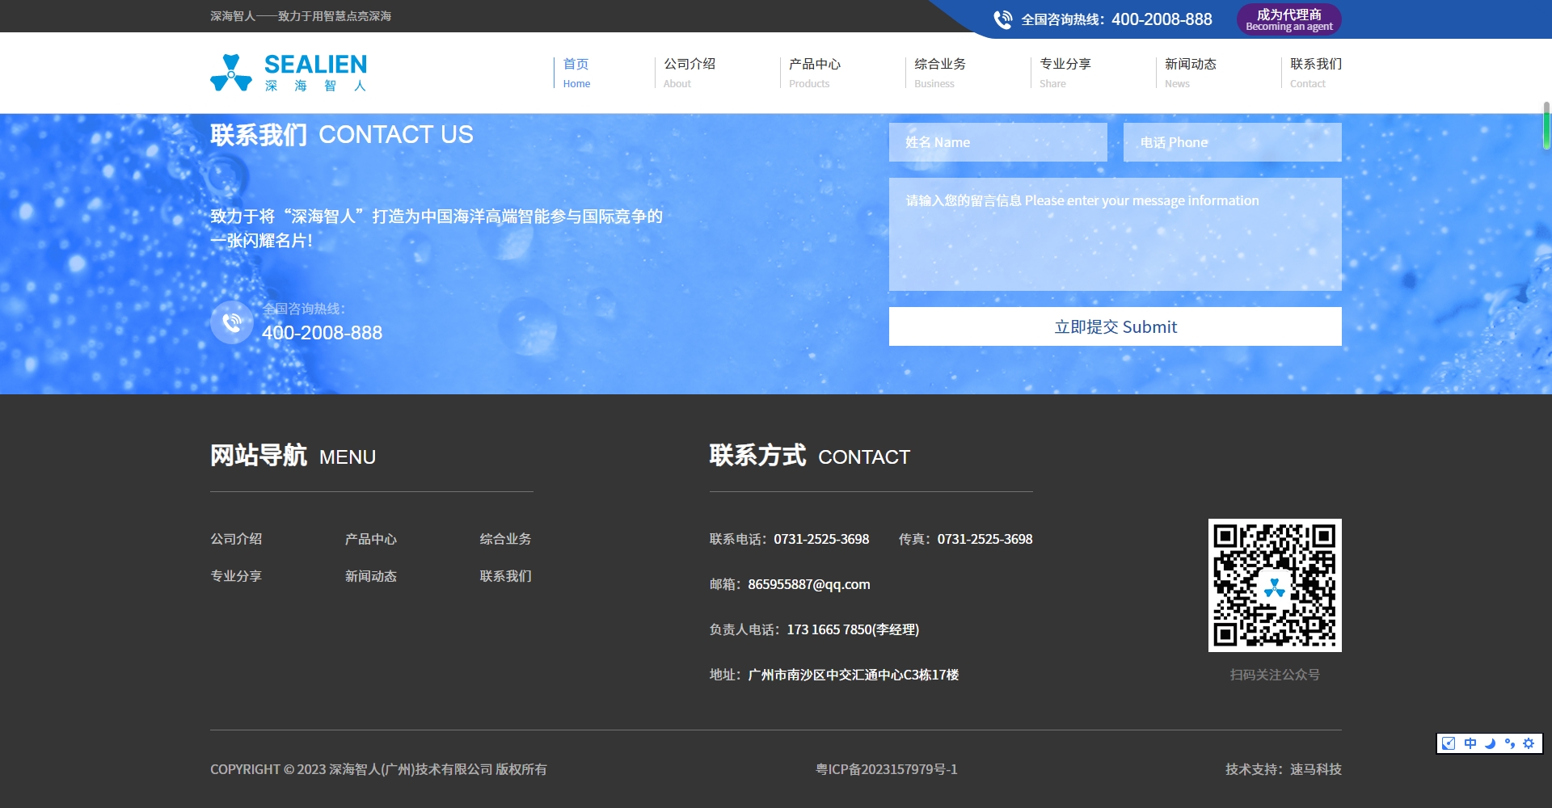Viewport: 1552px width, 808px height.
Task: Toggle the IME moon half-width icon
Action: [1490, 743]
